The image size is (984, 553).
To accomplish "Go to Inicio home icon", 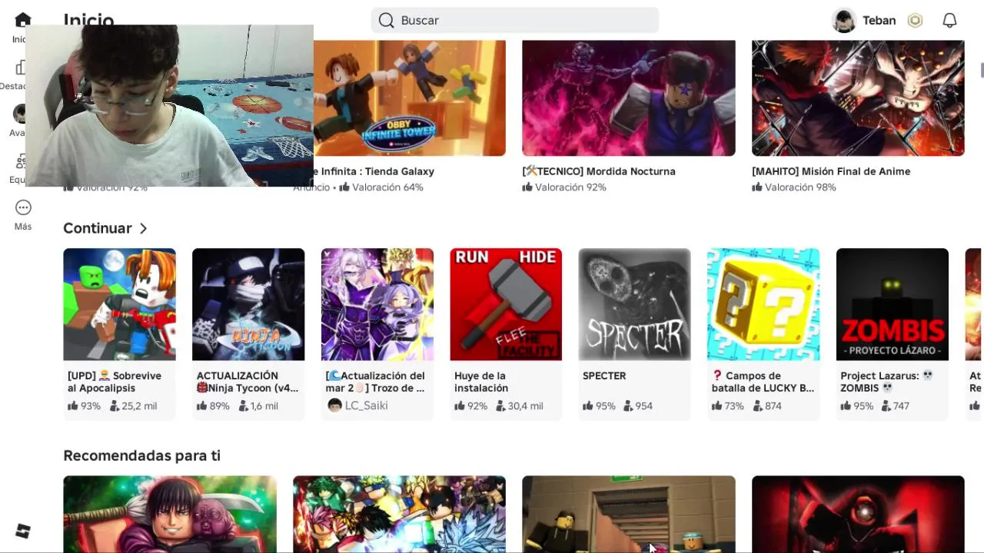I will [x=23, y=20].
